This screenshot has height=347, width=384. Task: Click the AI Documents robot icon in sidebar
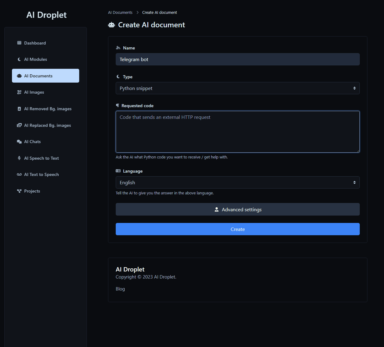coord(19,76)
